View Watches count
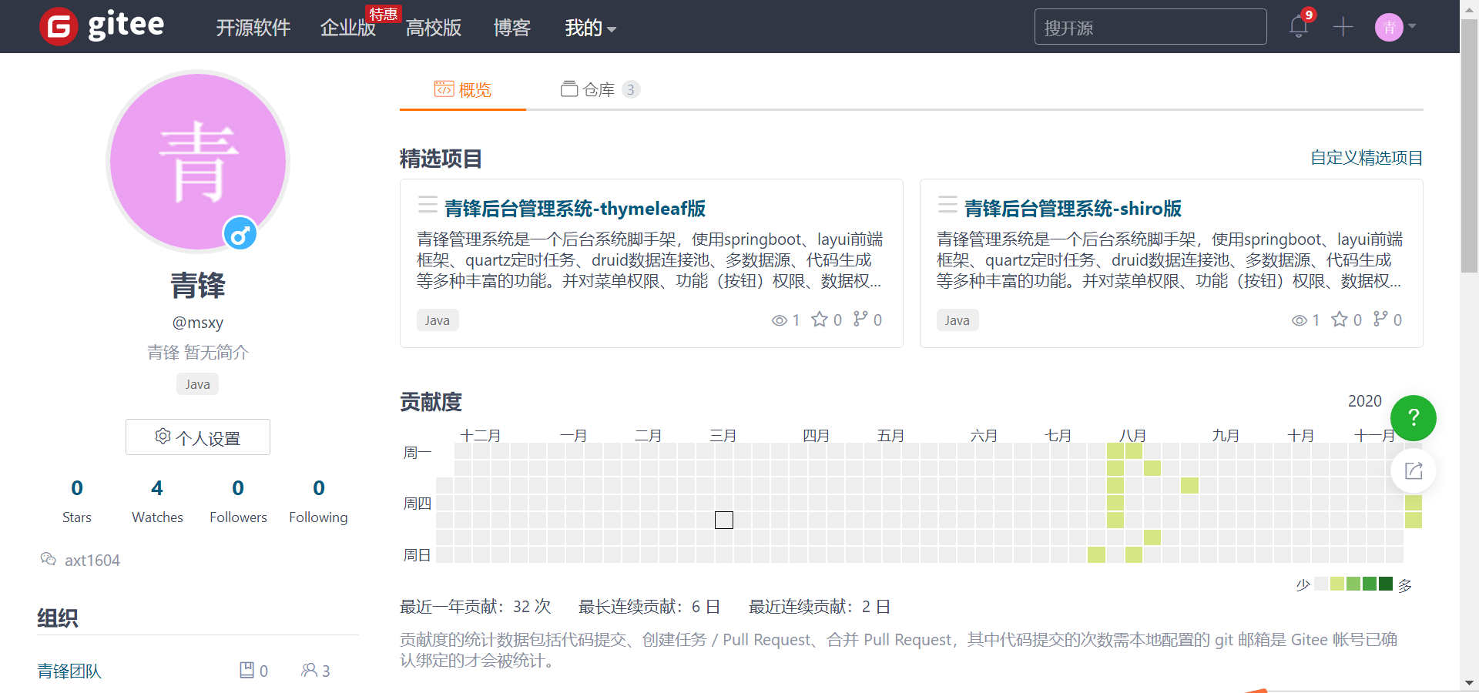The height and width of the screenshot is (693, 1479). 157,501
